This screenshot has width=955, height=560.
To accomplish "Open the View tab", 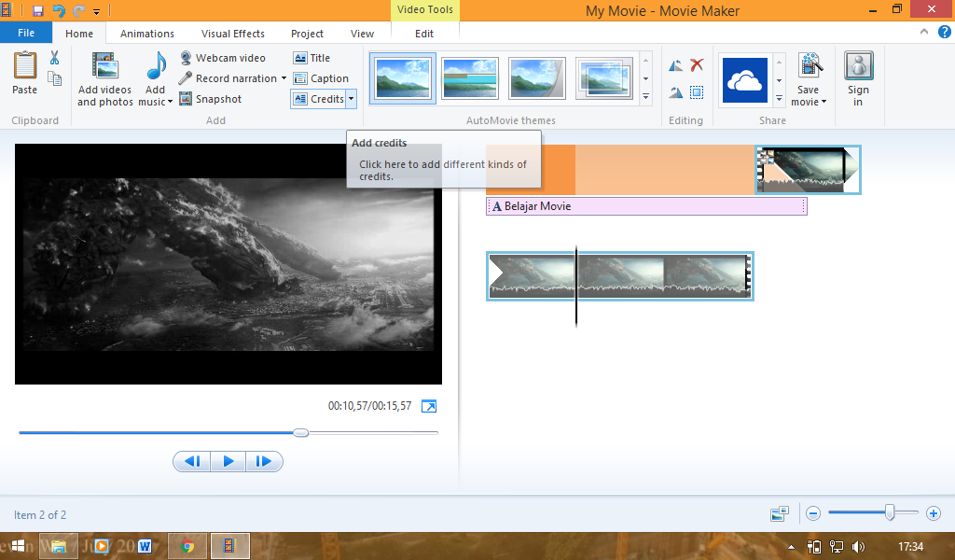I will pos(362,34).
